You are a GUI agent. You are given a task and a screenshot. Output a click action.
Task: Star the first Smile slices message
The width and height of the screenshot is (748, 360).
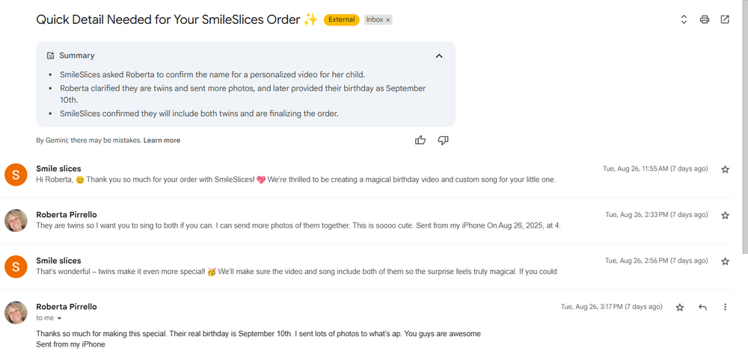pyautogui.click(x=725, y=169)
